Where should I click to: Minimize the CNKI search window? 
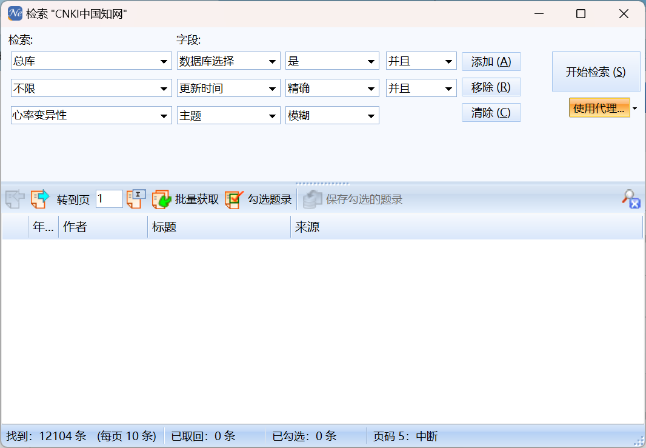[x=539, y=13]
